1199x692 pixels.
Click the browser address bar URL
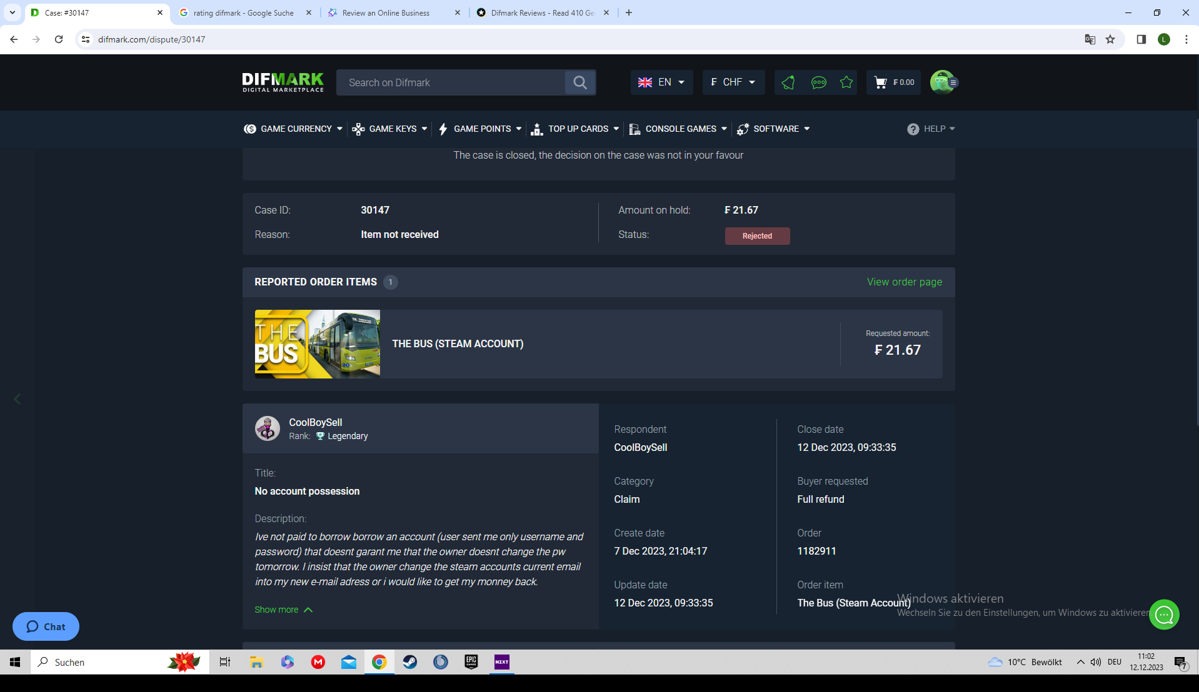[x=151, y=39]
